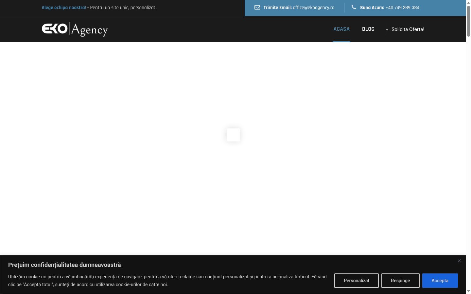Click the phone handset icon

(x=354, y=7)
